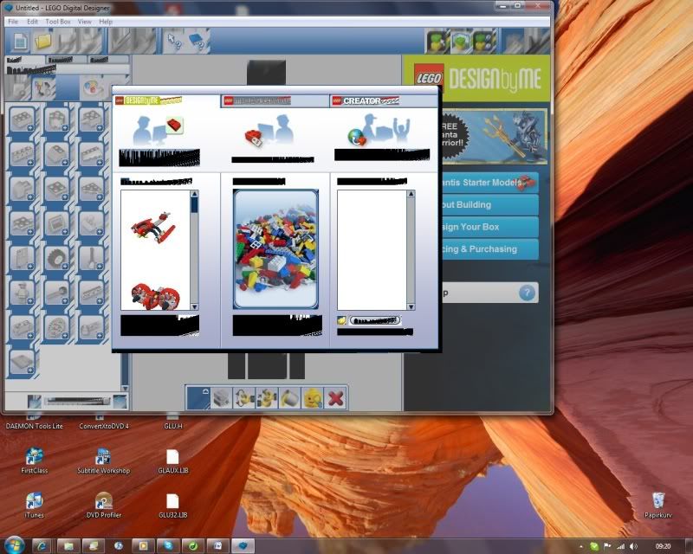Click the 'out Building' button in the side panel
This screenshot has width=693, height=554.
tap(489, 204)
